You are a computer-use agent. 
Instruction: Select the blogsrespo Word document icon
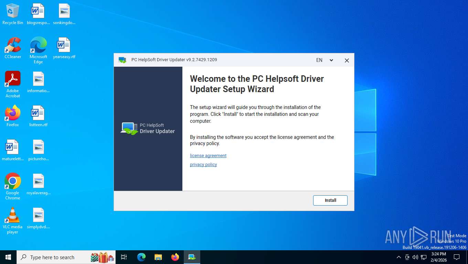point(38,14)
